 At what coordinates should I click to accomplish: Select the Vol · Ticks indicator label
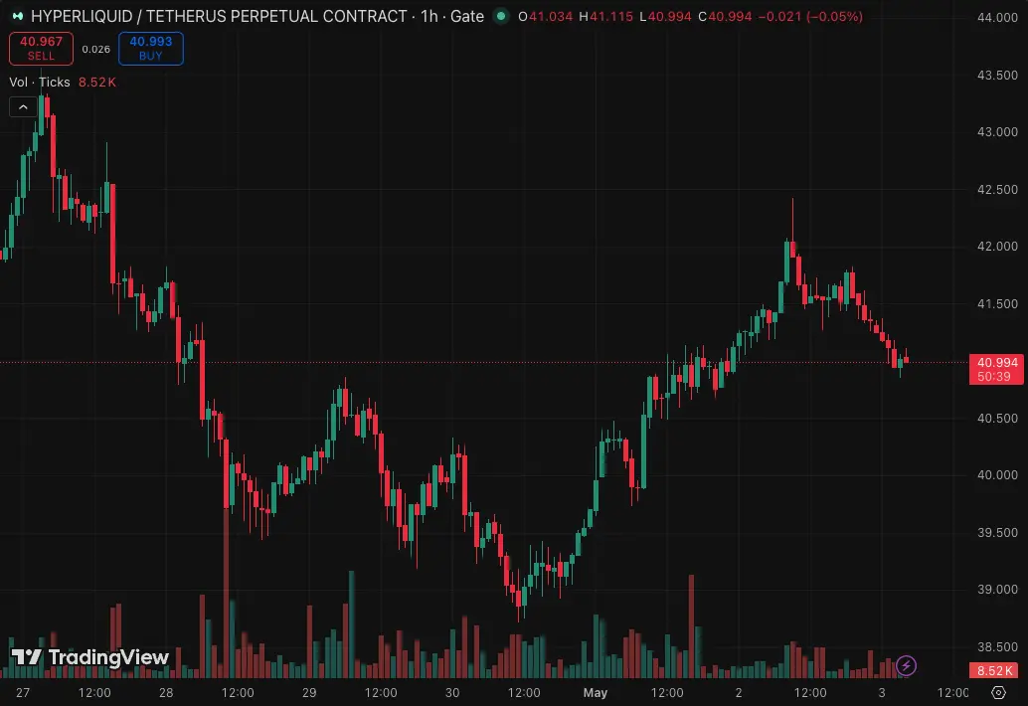click(x=40, y=82)
